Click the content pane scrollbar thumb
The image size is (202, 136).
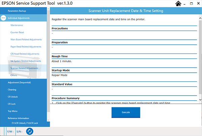tap(200, 57)
